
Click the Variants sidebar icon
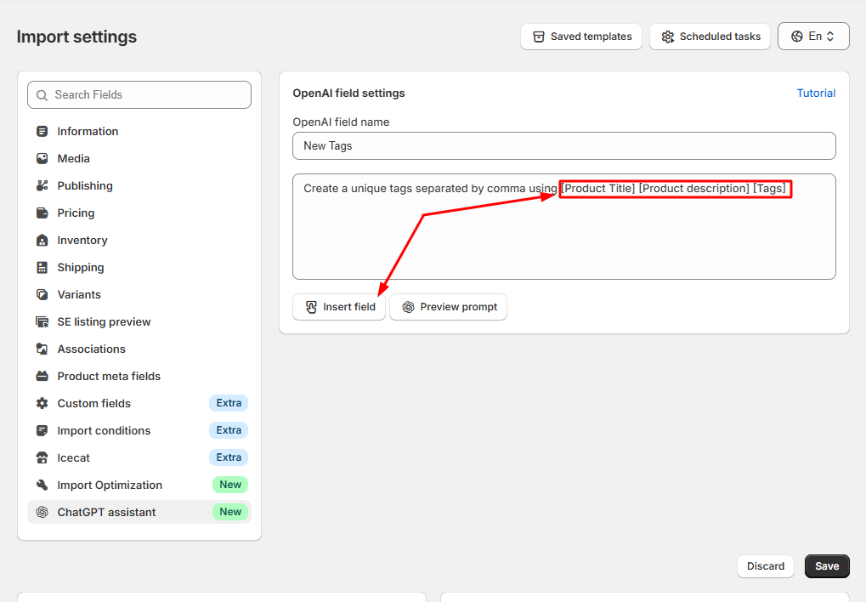(x=42, y=295)
